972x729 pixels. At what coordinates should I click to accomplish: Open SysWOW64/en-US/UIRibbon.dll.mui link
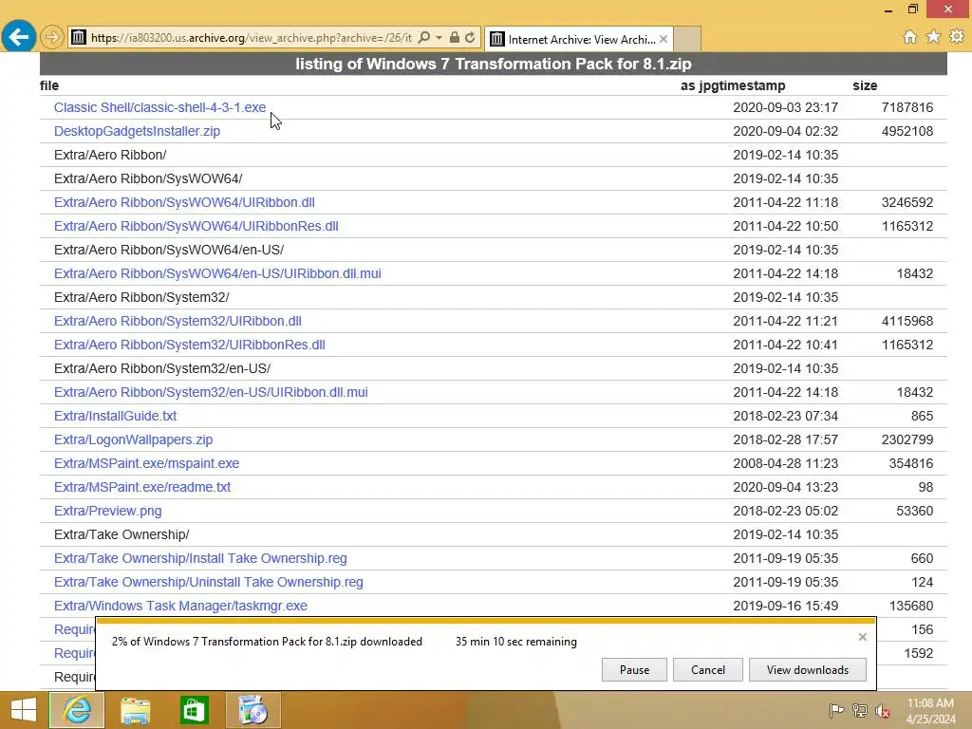pos(217,273)
